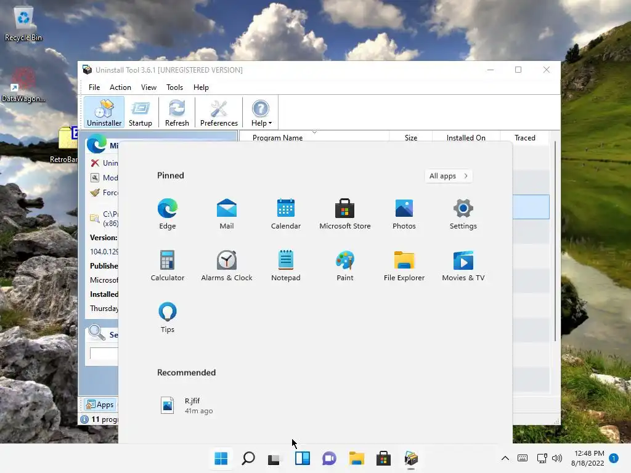This screenshot has width=631, height=473.
Task: Open the volume tray icon
Action: coord(557,458)
